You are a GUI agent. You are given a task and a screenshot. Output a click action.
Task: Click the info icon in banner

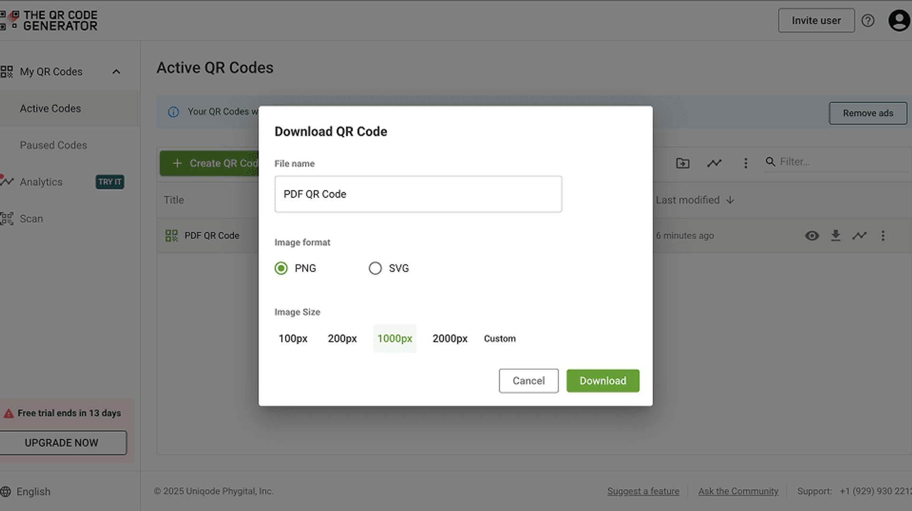pyautogui.click(x=173, y=112)
